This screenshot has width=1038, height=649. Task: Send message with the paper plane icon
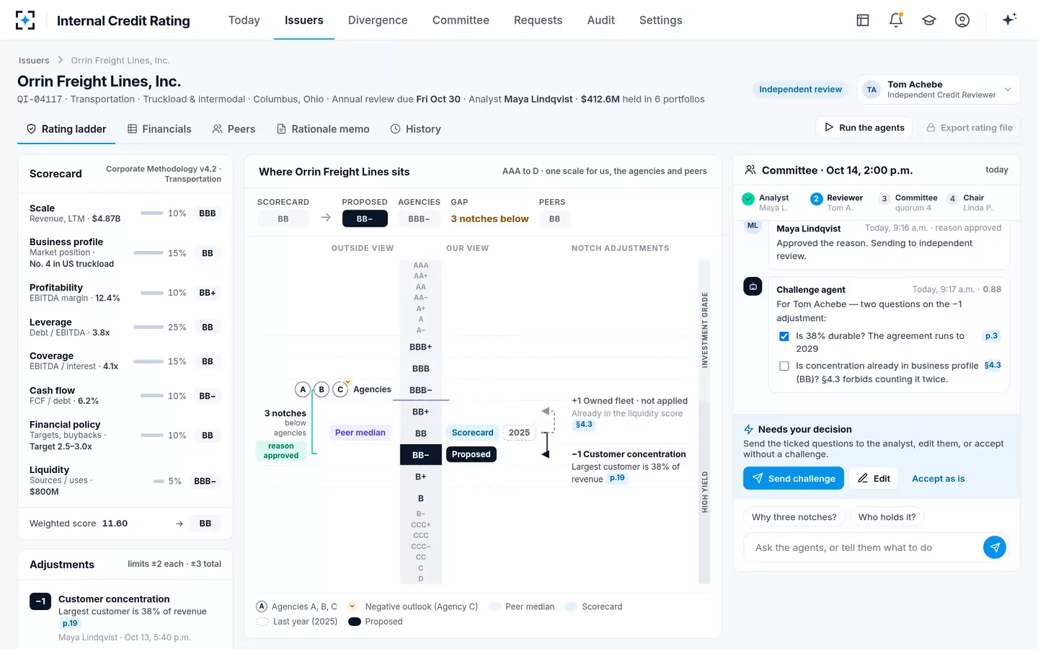click(995, 547)
